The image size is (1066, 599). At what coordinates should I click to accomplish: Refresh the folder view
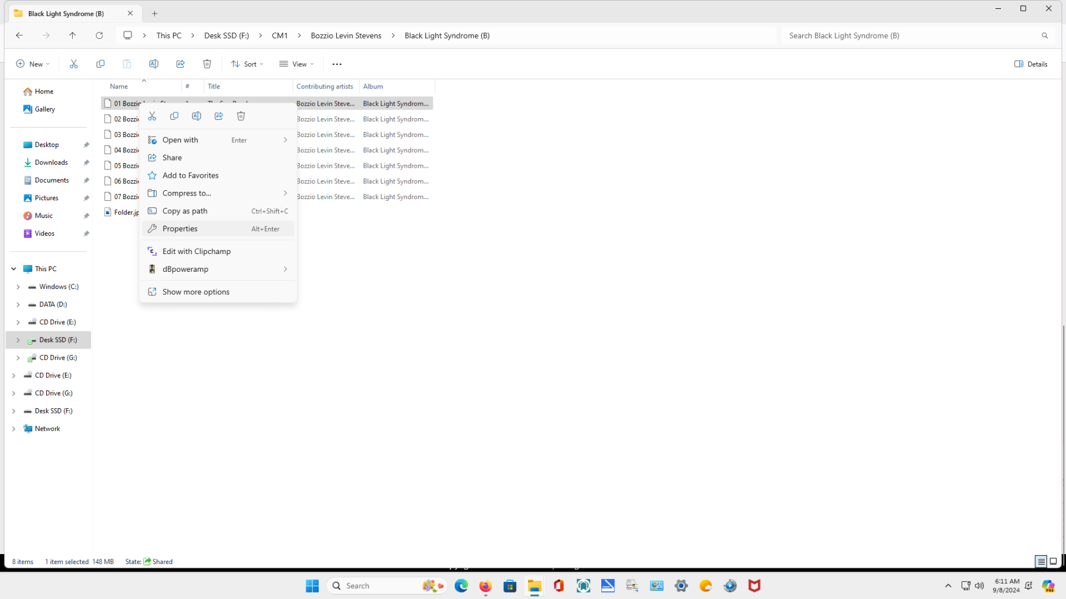coord(99,35)
